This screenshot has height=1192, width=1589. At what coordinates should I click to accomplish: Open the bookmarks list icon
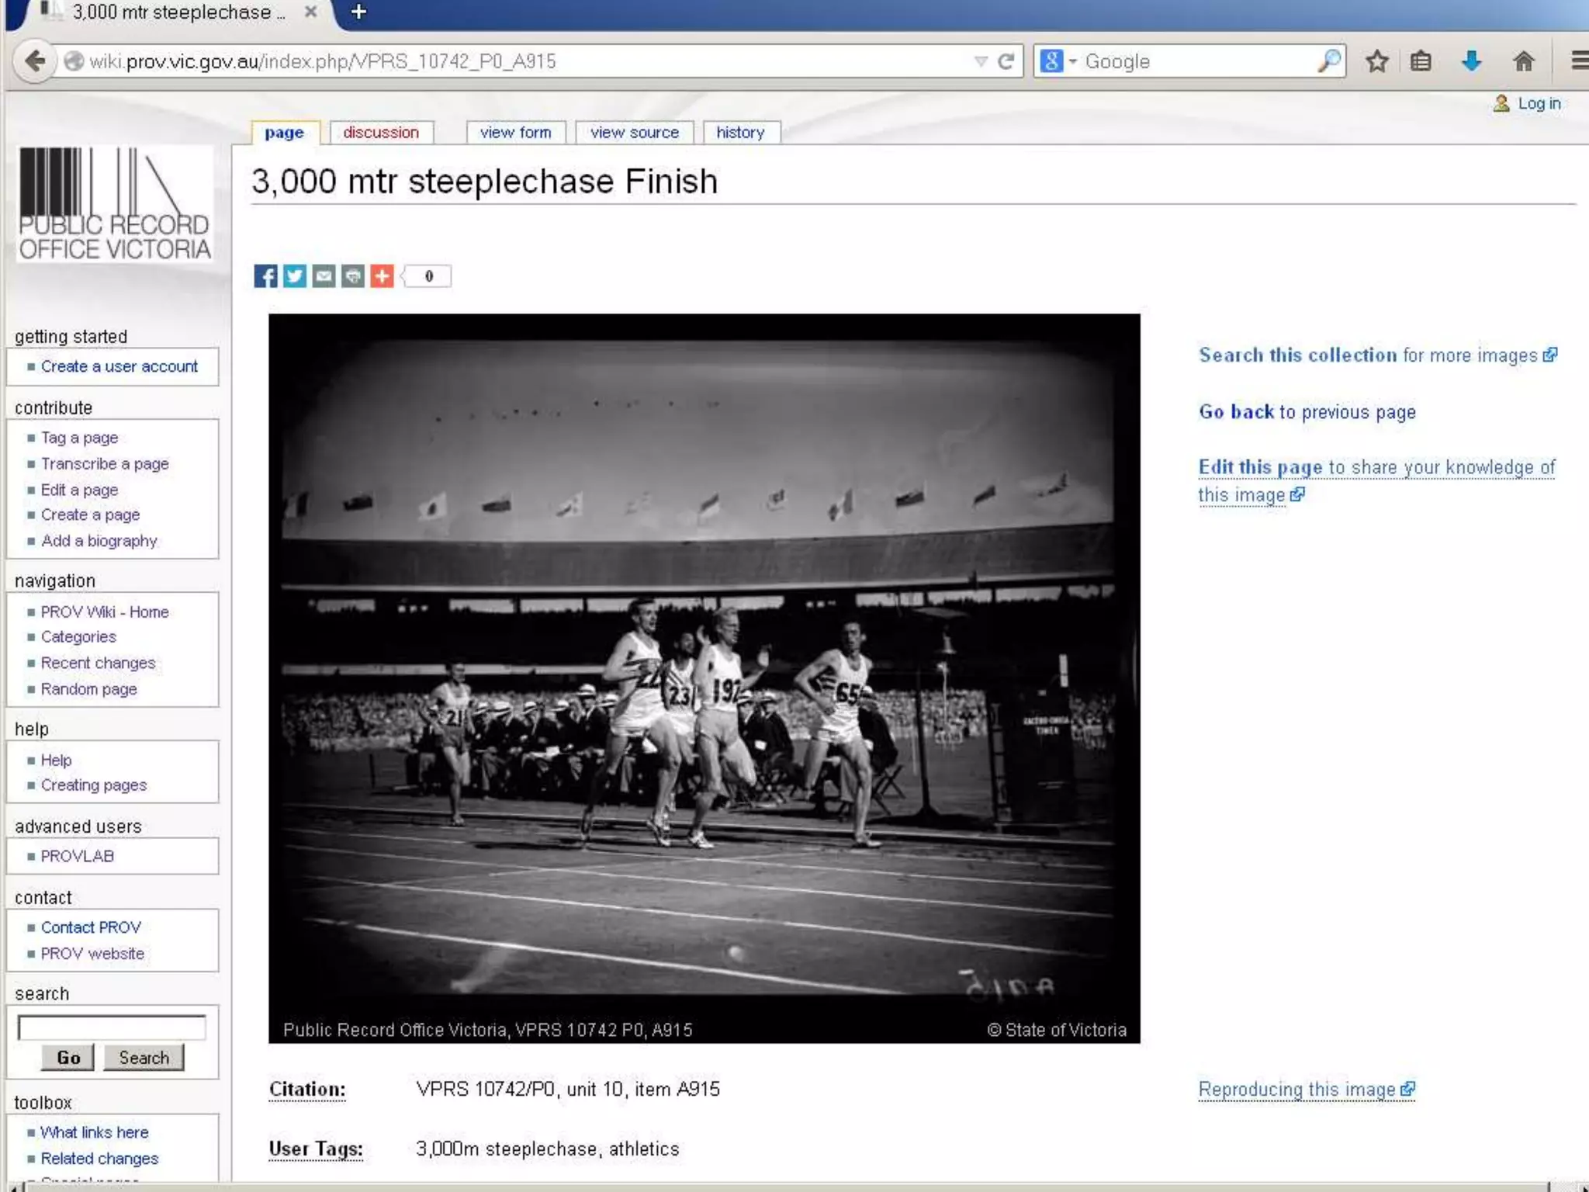tap(1421, 61)
